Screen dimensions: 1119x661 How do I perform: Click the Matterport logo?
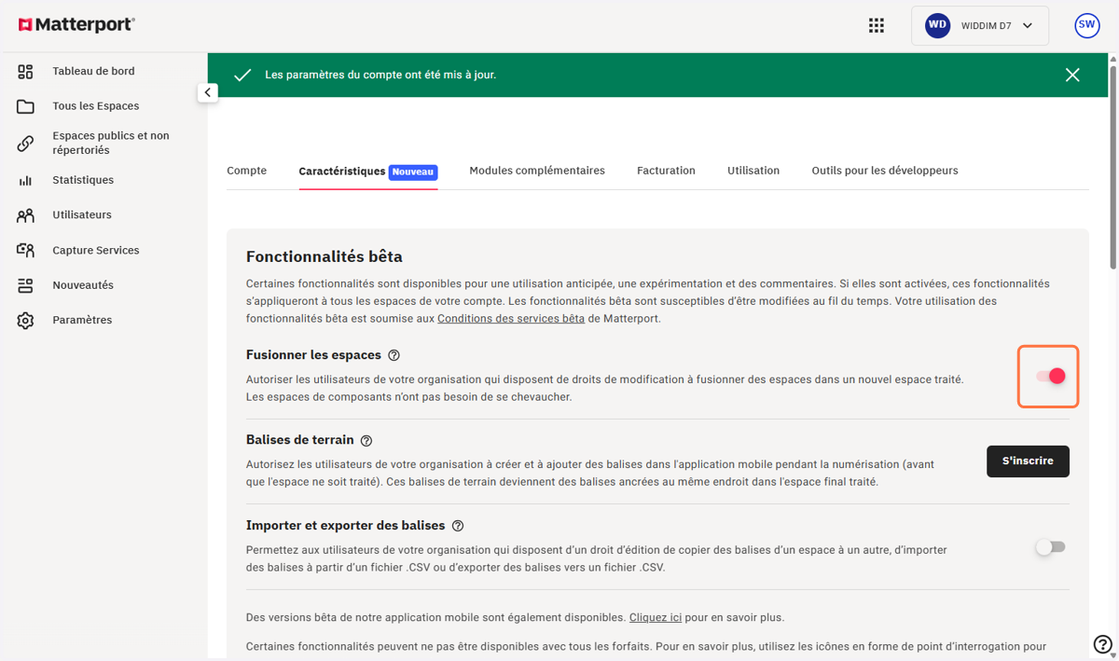(x=76, y=25)
